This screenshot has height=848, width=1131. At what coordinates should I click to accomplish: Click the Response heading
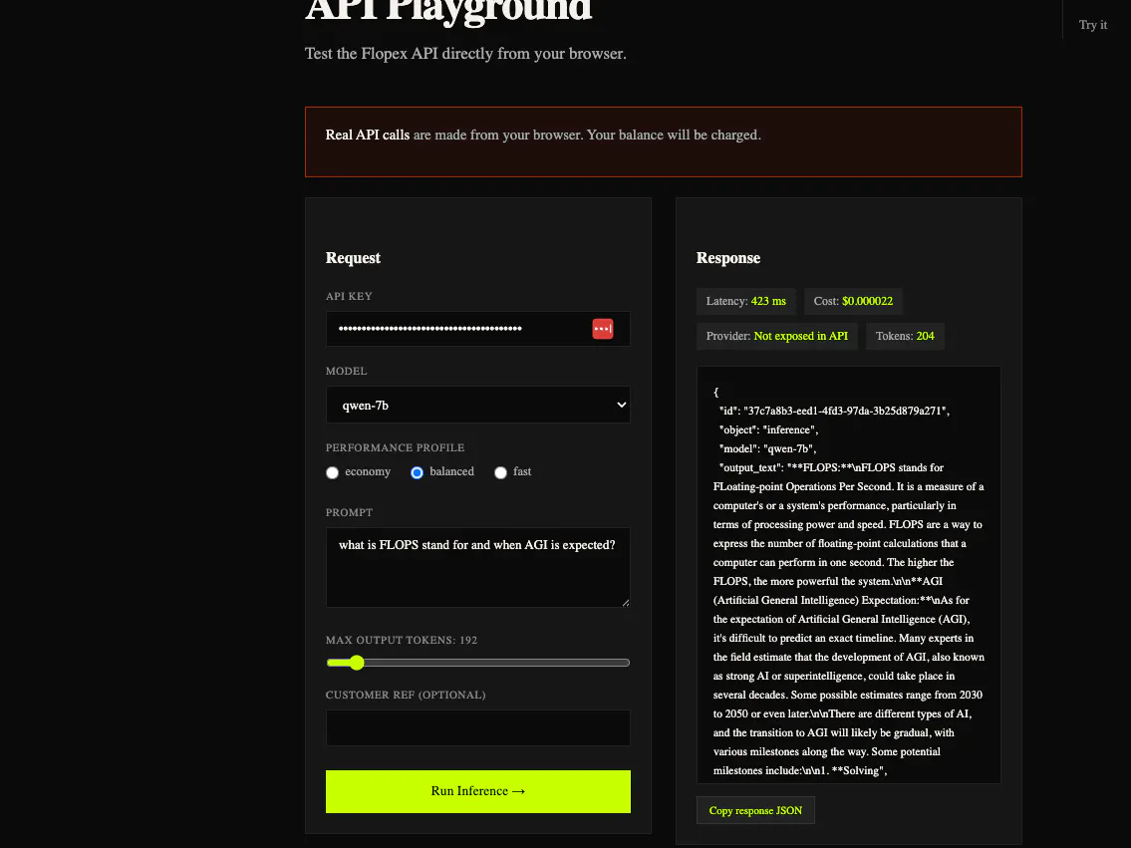[727, 258]
